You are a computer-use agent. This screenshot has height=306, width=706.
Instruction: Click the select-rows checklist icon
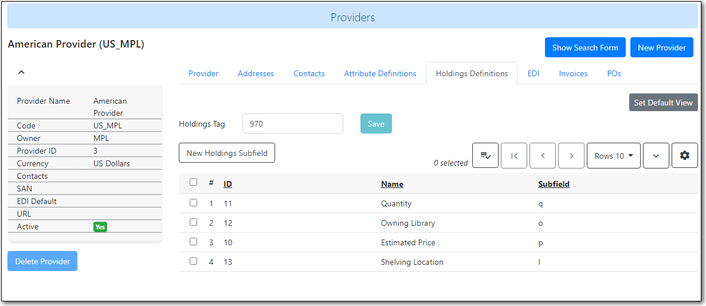(x=485, y=156)
